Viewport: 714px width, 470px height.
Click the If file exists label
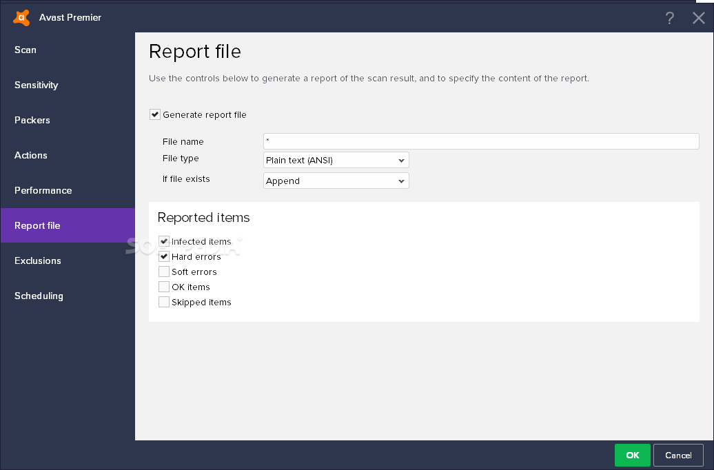(186, 179)
